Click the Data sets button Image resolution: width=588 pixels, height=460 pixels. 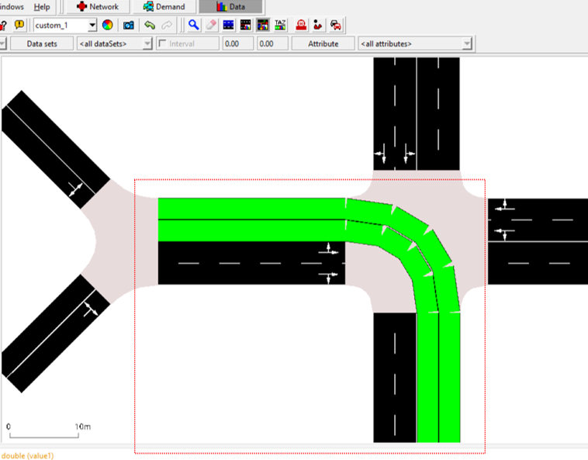42,44
